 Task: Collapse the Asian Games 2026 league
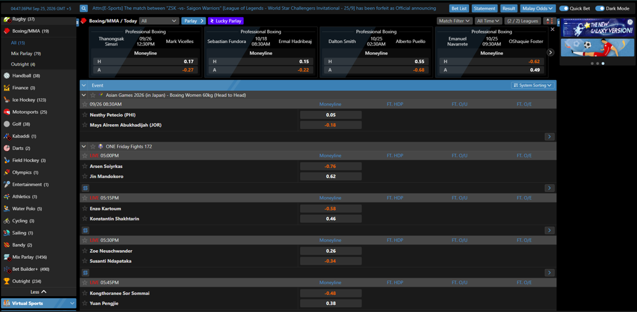point(84,95)
